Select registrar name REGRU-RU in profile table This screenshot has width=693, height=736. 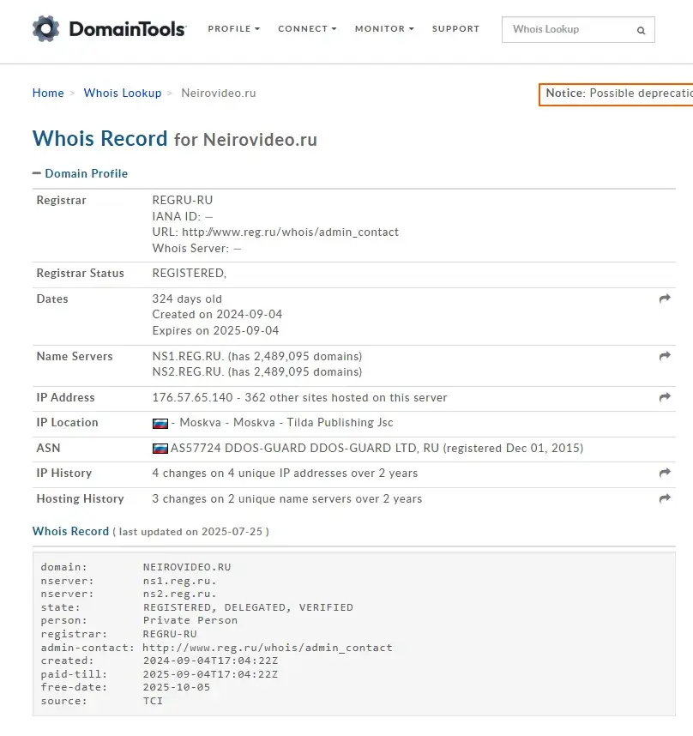[x=183, y=201]
